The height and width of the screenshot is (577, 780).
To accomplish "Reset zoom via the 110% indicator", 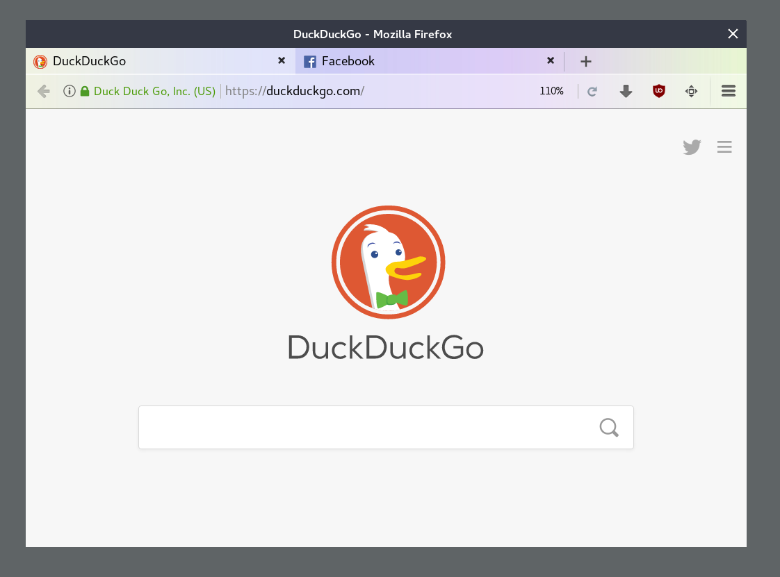I will (552, 91).
